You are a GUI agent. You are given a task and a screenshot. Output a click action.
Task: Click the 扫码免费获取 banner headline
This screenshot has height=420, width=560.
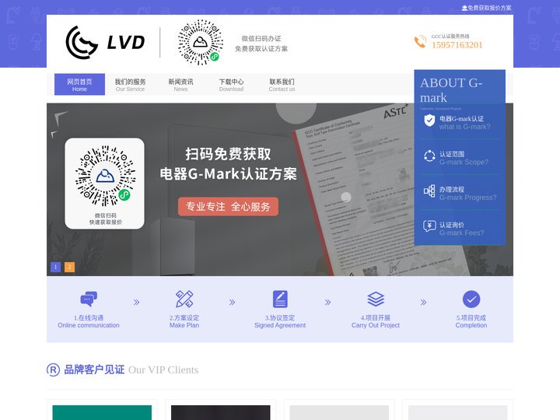point(228,154)
